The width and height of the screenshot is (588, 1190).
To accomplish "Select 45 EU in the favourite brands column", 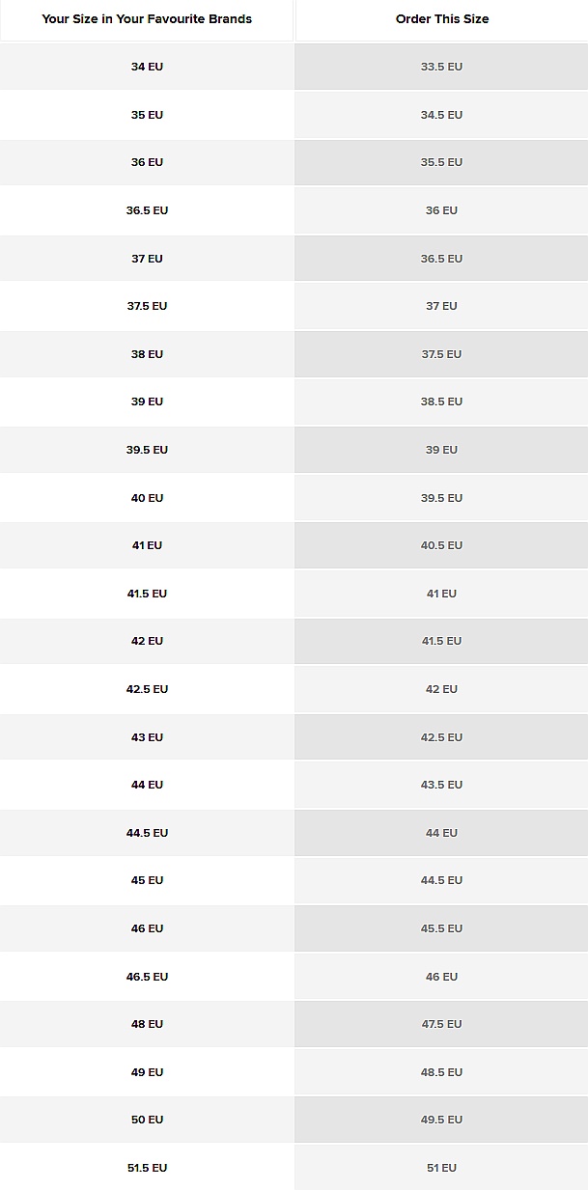I will tap(147, 880).
